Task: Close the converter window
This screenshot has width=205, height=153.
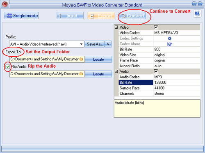Action: coord(200,4)
